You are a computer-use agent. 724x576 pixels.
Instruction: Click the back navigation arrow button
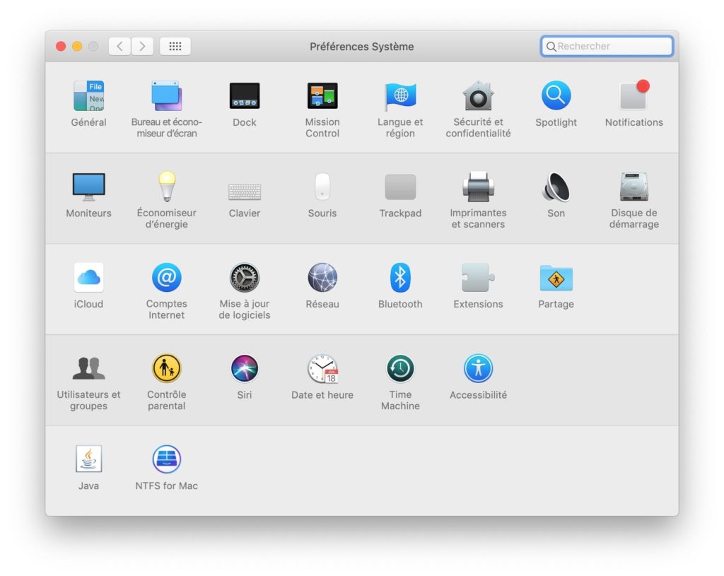tap(119, 47)
